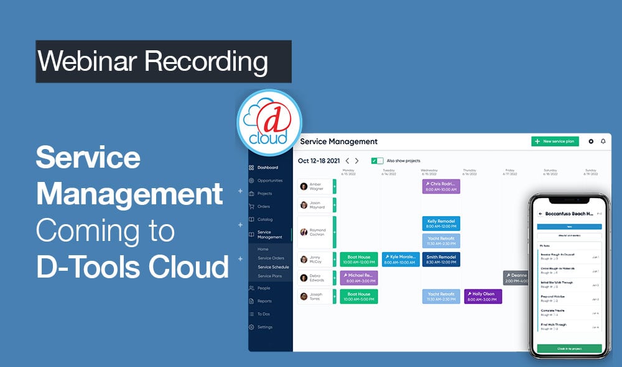
Task: Click the To Dos list icon
Action: [251, 314]
